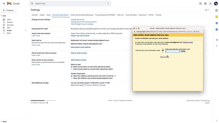Image resolution: width=219 pixels, height=123 pixels.
Task: Open the input tools language dropdown
Action: [207, 10]
